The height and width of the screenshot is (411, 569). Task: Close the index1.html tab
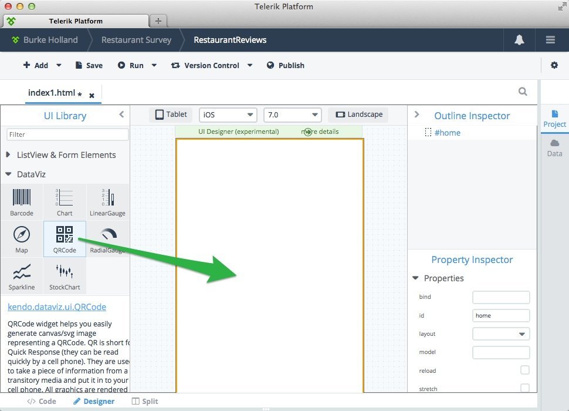pyautogui.click(x=92, y=96)
